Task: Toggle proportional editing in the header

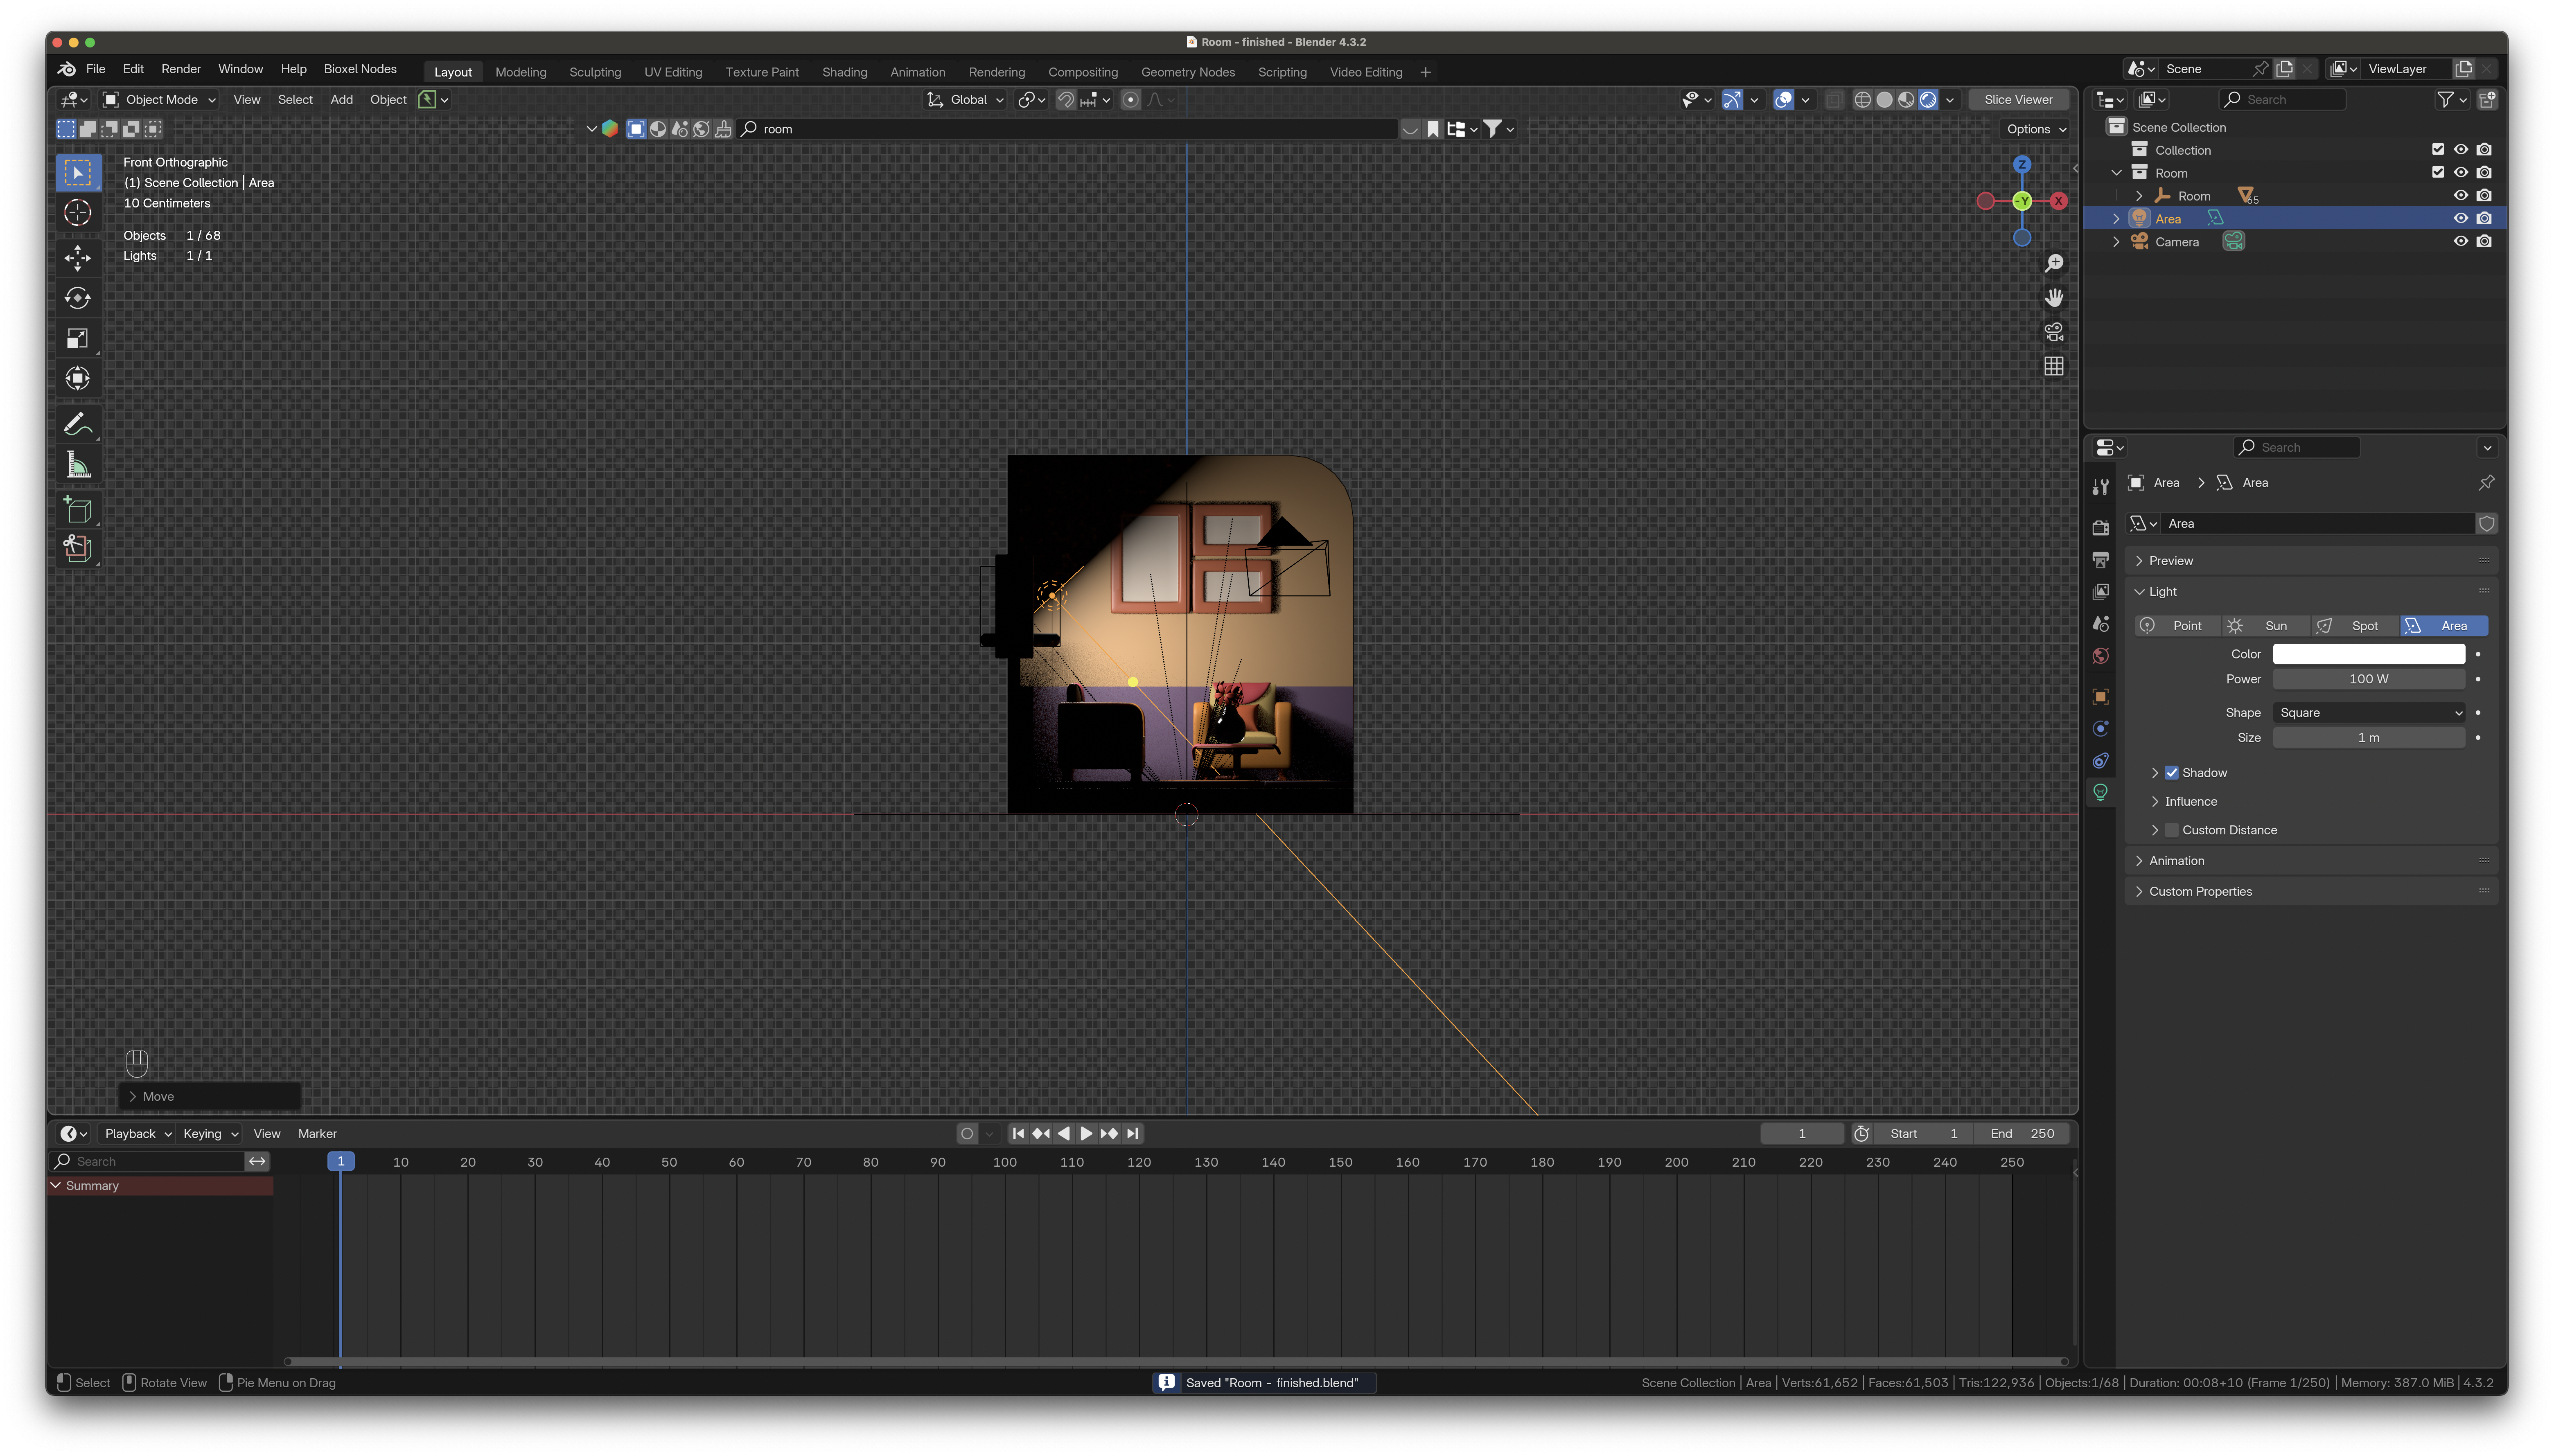Action: click(1131, 100)
